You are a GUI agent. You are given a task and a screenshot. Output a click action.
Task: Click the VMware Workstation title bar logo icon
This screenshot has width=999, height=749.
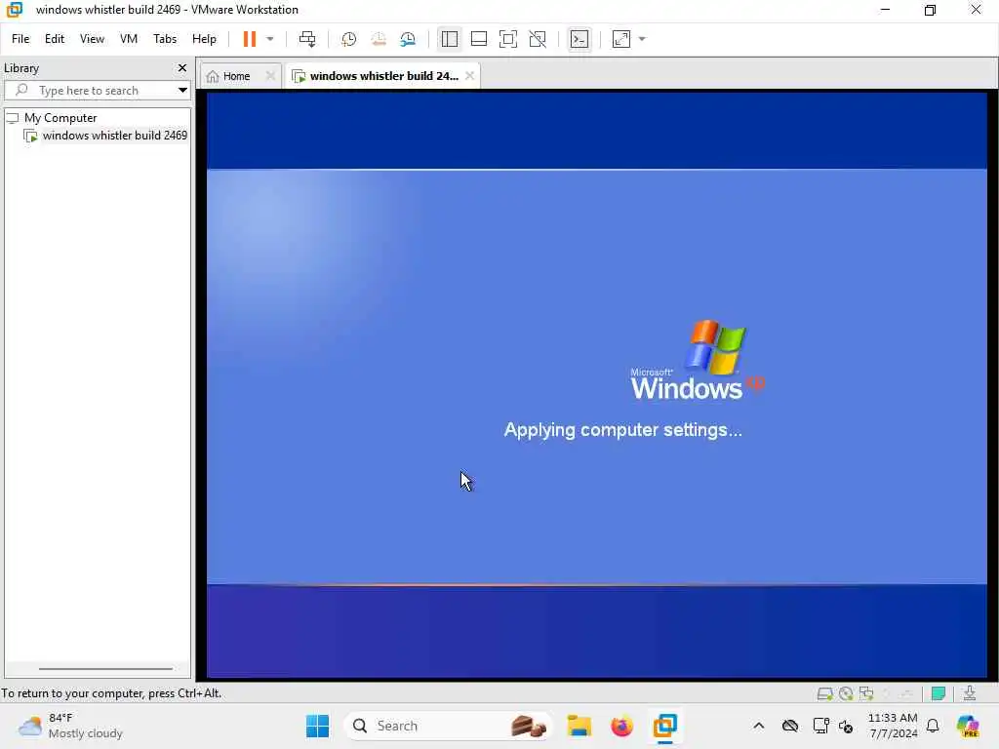pyautogui.click(x=14, y=10)
